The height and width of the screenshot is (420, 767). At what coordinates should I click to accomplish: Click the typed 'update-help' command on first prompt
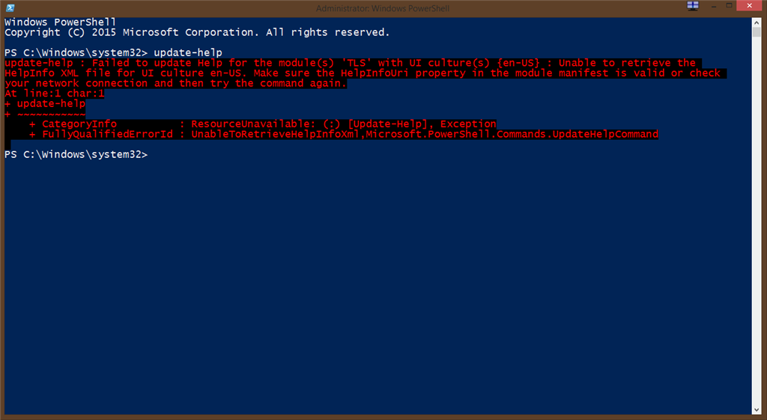188,52
